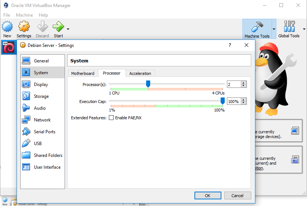Expand the Global Tools dropdown arrow

coord(304,29)
